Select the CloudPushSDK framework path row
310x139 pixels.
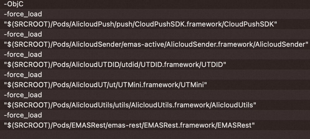[140, 24]
